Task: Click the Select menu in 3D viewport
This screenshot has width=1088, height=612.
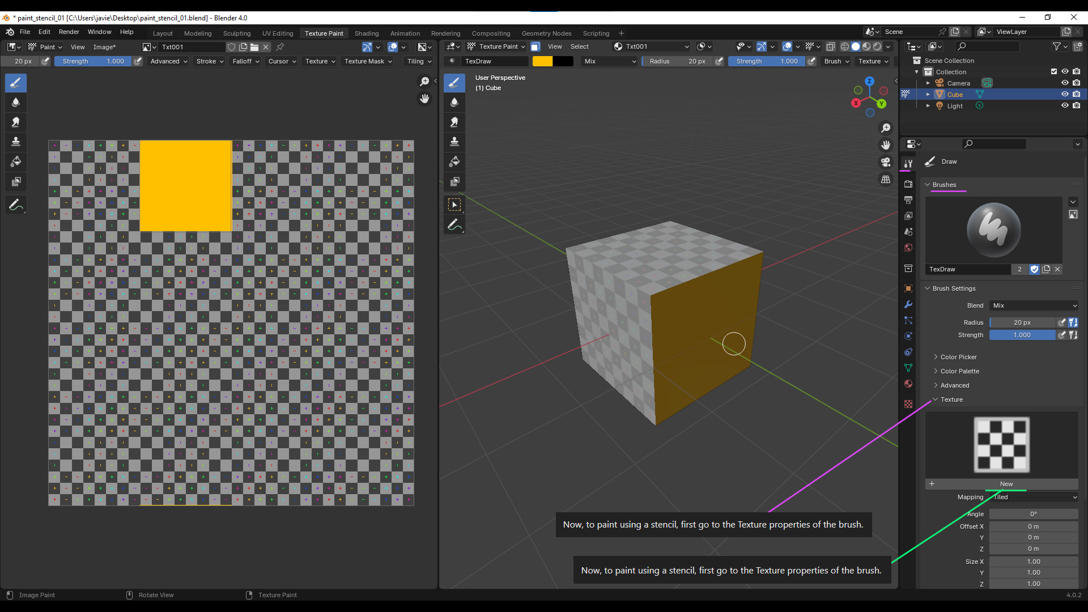Action: click(579, 46)
